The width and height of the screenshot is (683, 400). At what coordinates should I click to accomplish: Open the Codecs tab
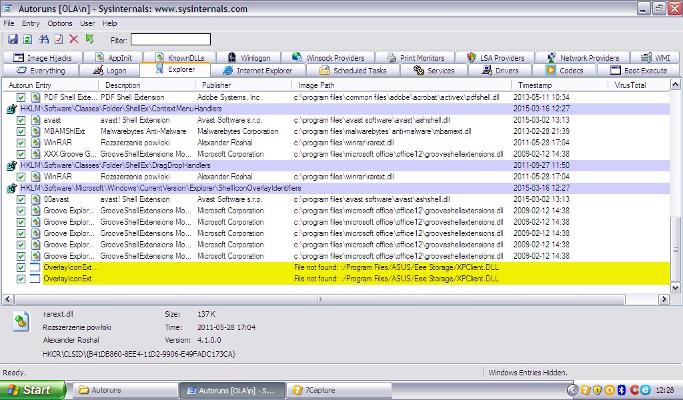click(564, 71)
